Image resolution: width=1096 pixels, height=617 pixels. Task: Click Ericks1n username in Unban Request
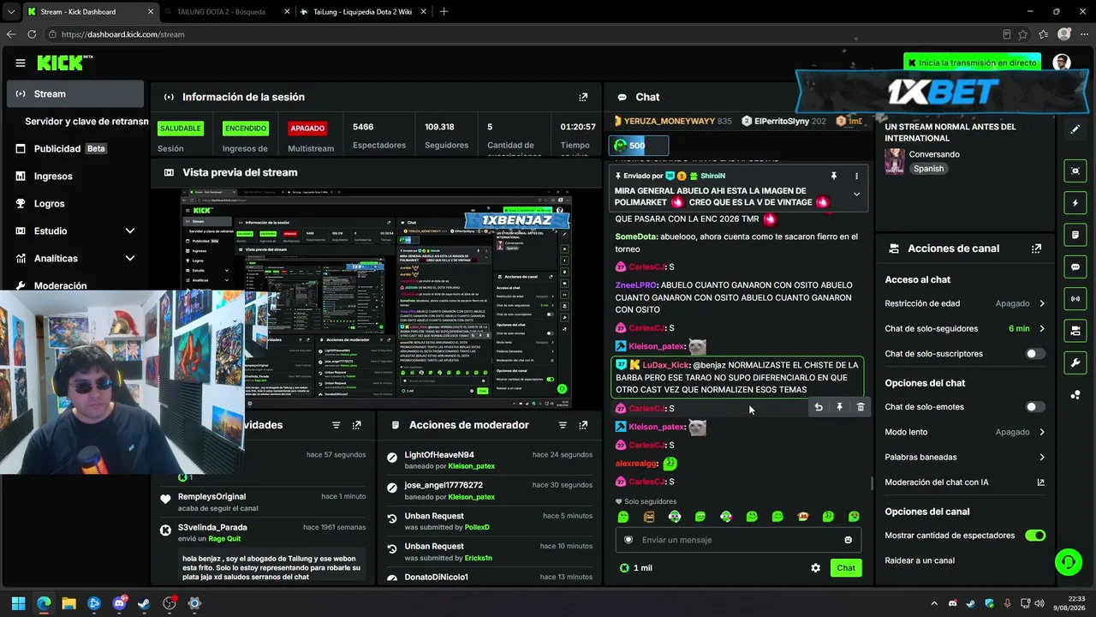[x=479, y=558]
